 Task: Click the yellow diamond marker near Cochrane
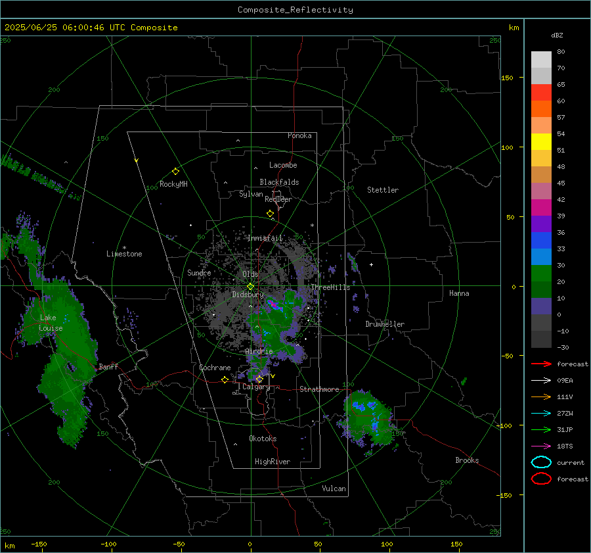225,379
